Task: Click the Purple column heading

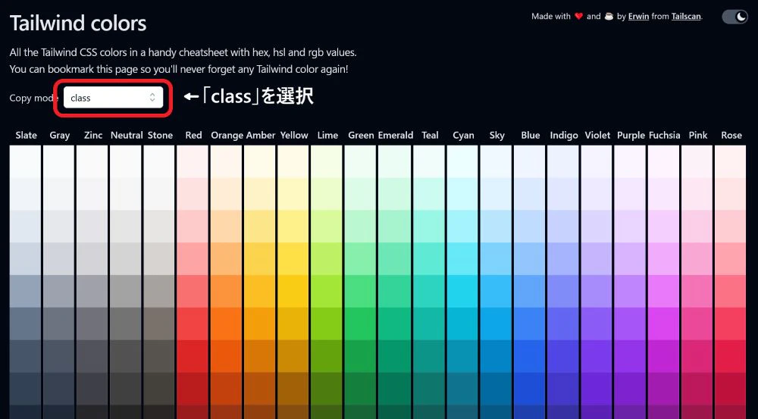Action: tap(631, 136)
